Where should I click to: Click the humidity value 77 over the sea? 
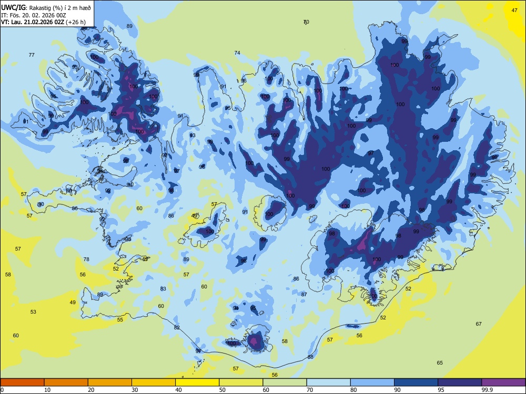(32, 55)
